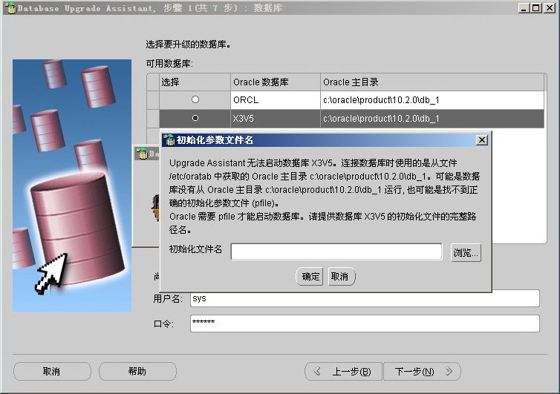Screen dimensions: 560x394
Task: Click the dialog title bar app icon
Action: tap(169, 140)
